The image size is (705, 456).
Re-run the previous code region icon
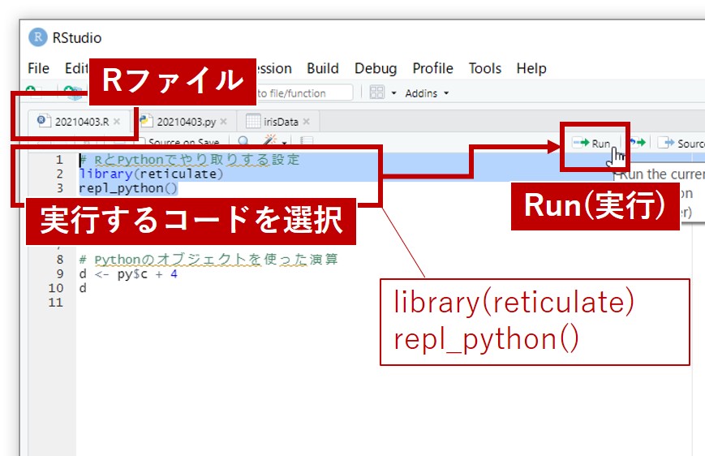(x=637, y=144)
